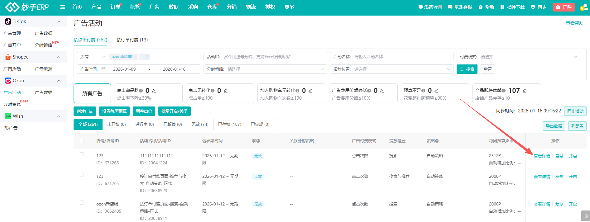Toggle select-all checkbox in table header

pyautogui.click(x=82, y=141)
